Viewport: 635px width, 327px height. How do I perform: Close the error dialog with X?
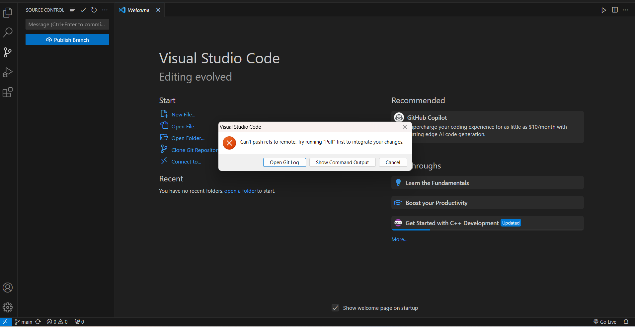point(405,127)
